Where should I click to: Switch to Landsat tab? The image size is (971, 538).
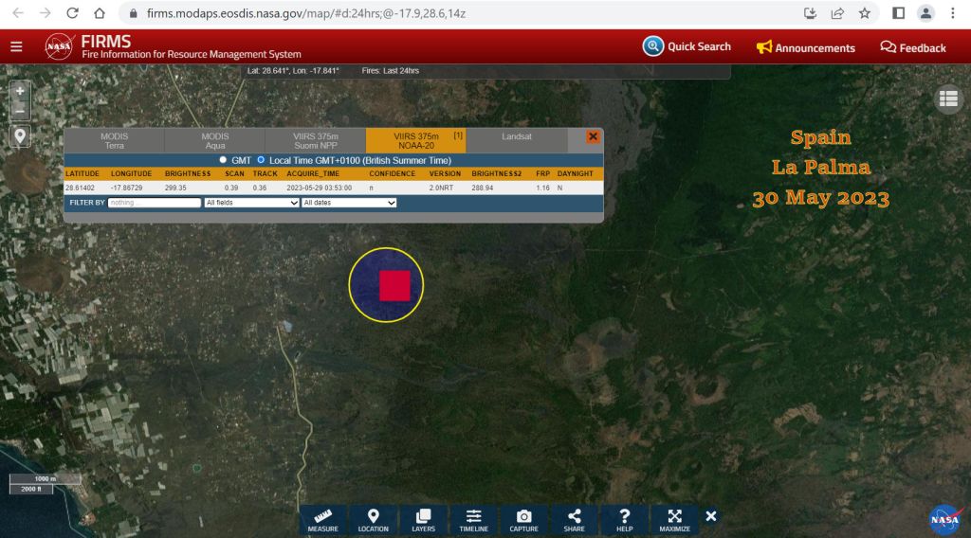[517, 137]
